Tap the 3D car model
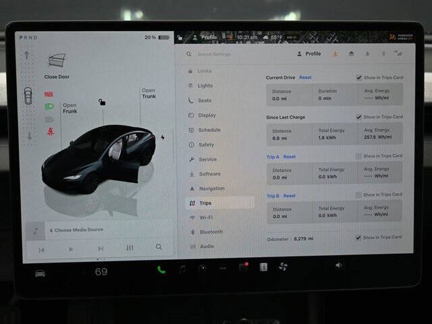 click(99, 159)
